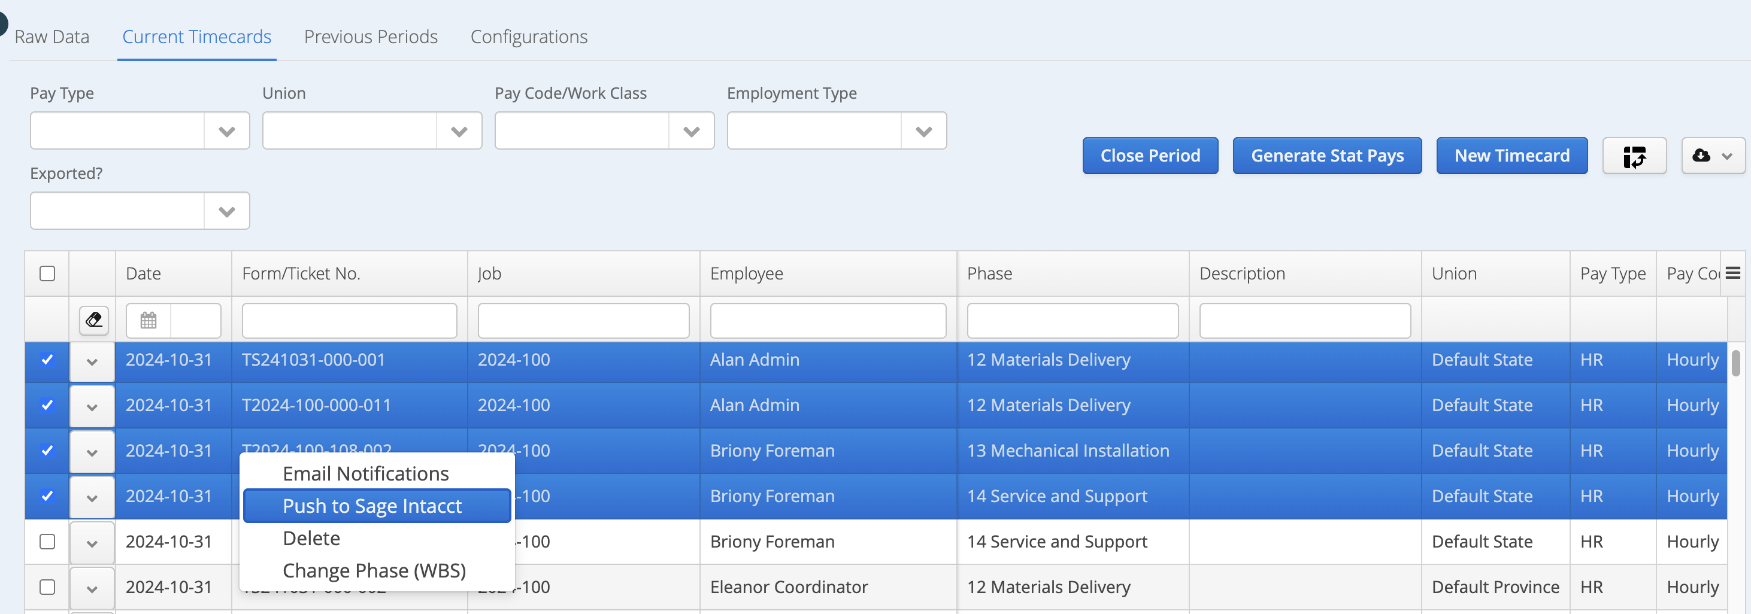The image size is (1751, 614).
Task: Open the calendar date filter icon
Action: point(148,320)
